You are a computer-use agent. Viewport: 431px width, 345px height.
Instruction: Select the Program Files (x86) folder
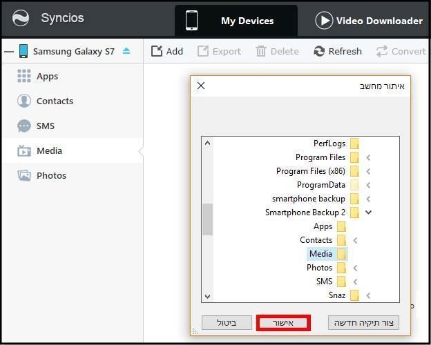pos(311,171)
